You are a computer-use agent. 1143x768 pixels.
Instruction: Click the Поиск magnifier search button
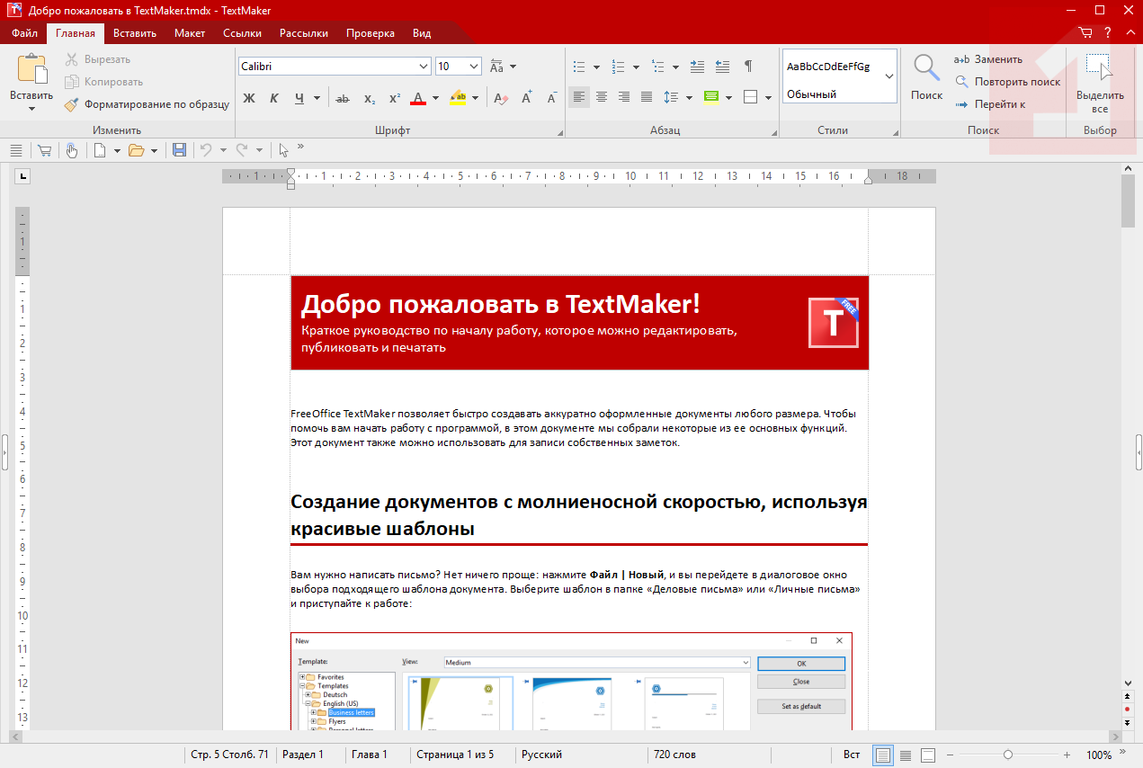926,77
